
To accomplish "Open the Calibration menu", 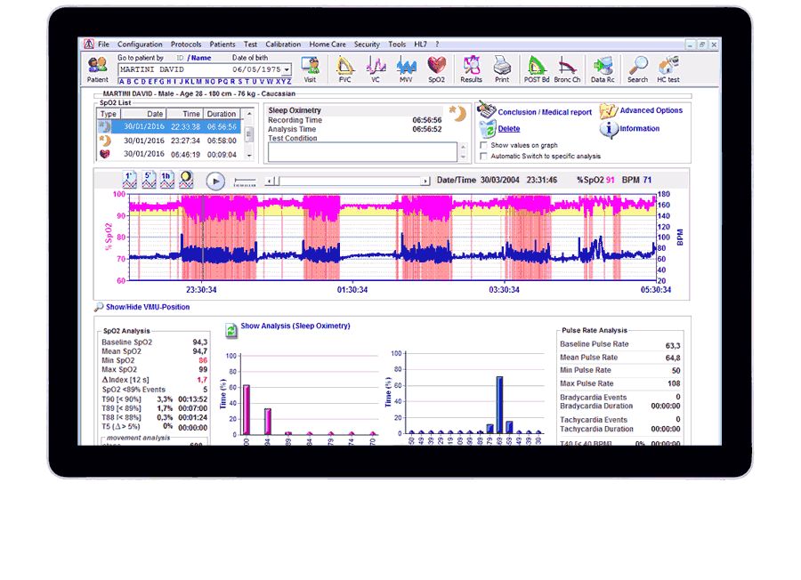I will pos(283,44).
